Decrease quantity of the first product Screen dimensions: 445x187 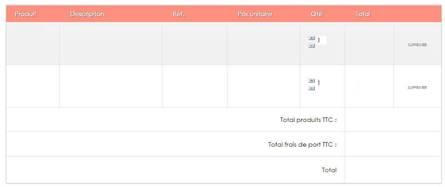tap(311, 46)
